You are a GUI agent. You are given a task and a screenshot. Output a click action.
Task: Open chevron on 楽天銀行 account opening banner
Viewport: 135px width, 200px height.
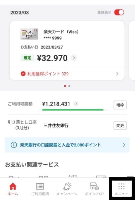click(124, 145)
